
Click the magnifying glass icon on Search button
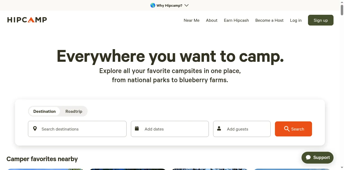tap(287, 129)
